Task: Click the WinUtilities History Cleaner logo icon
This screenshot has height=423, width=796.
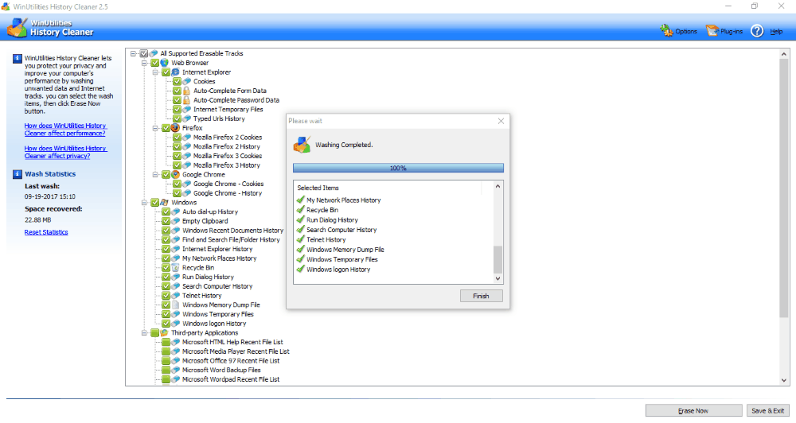Action: tap(17, 27)
